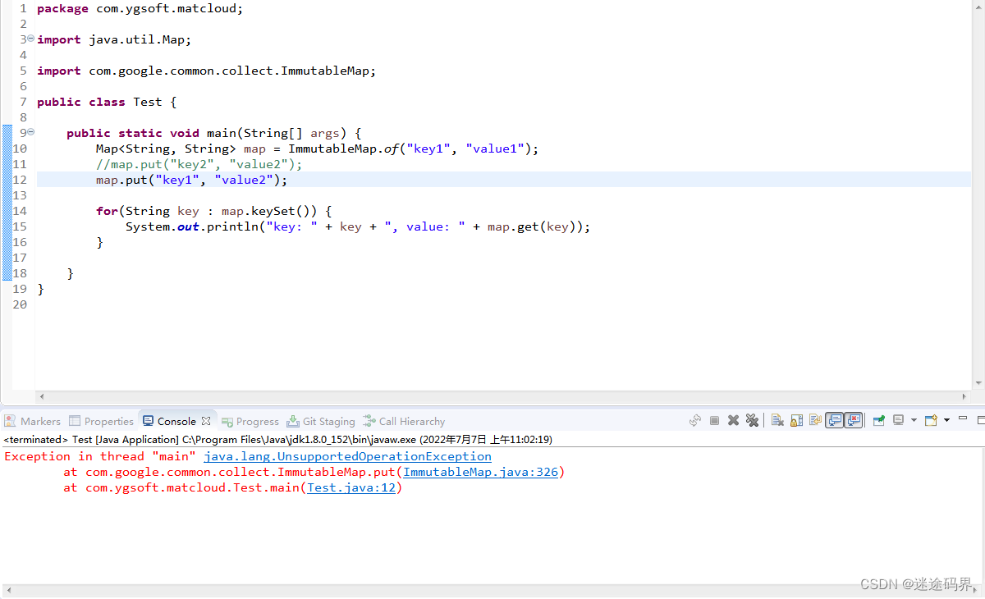Clear the console output
The height and width of the screenshot is (599, 985).
pos(777,420)
